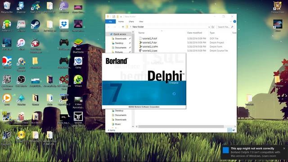Click the New folder address breadcrumb
Screen dimensions: 288x162
click(138, 27)
